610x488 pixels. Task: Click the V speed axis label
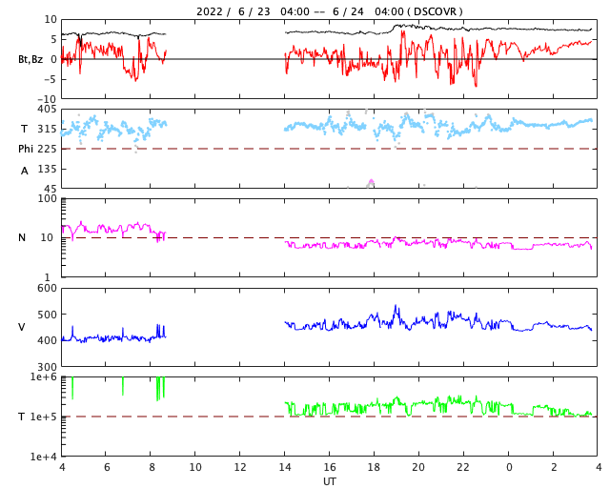coord(22,327)
